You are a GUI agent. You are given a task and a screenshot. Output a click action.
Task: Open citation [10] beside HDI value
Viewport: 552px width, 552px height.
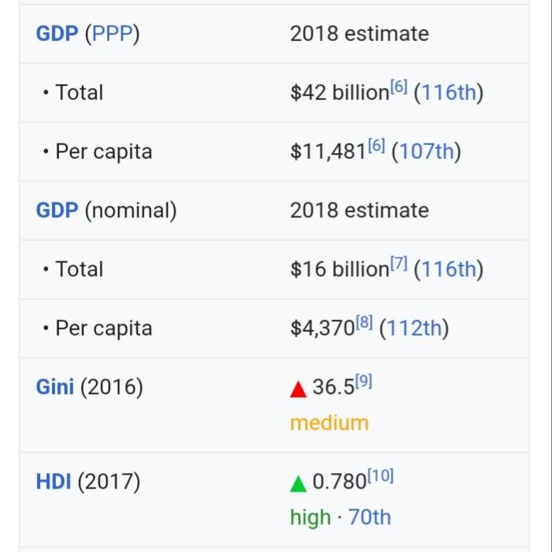pyautogui.click(x=381, y=475)
